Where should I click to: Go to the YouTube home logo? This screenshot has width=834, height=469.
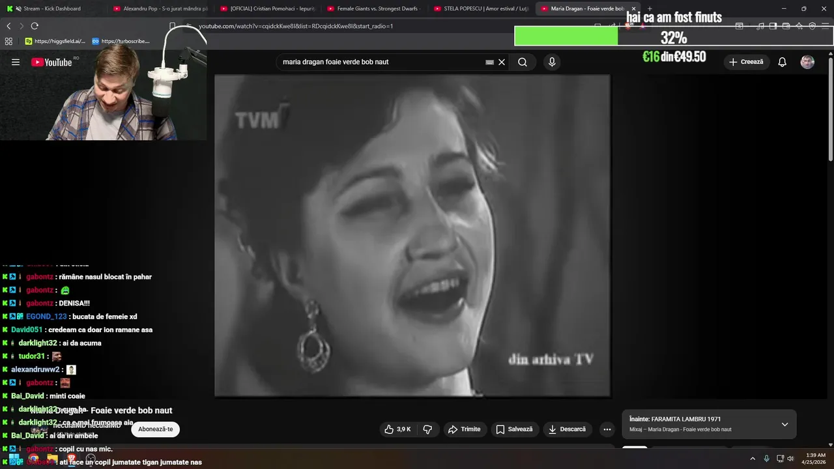51,62
